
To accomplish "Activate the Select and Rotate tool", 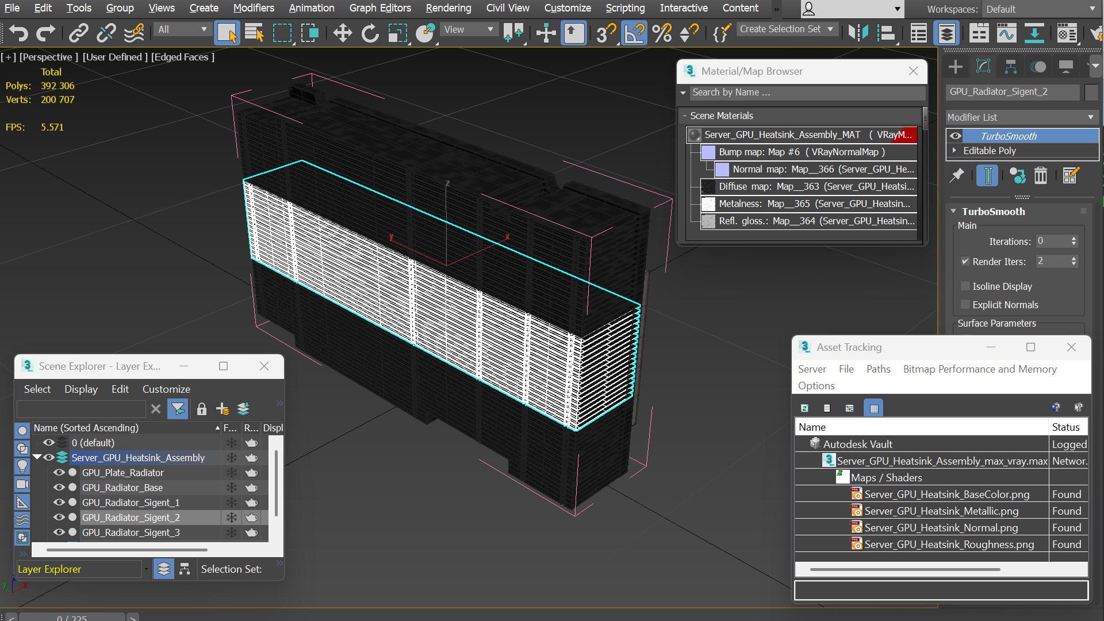I will [x=370, y=33].
